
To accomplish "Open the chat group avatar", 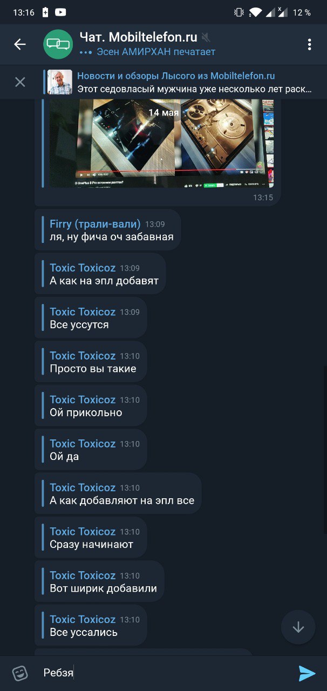I will click(x=58, y=44).
